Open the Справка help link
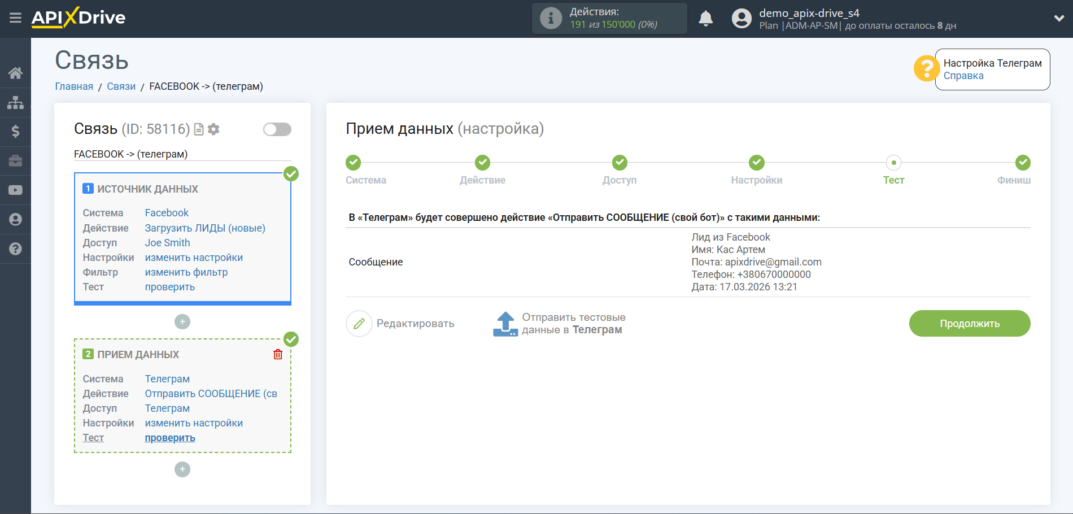The width and height of the screenshot is (1073, 514). pyautogui.click(x=963, y=76)
